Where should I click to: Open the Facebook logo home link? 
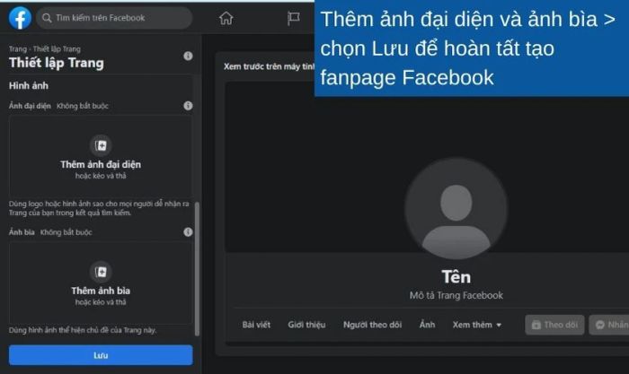point(20,18)
